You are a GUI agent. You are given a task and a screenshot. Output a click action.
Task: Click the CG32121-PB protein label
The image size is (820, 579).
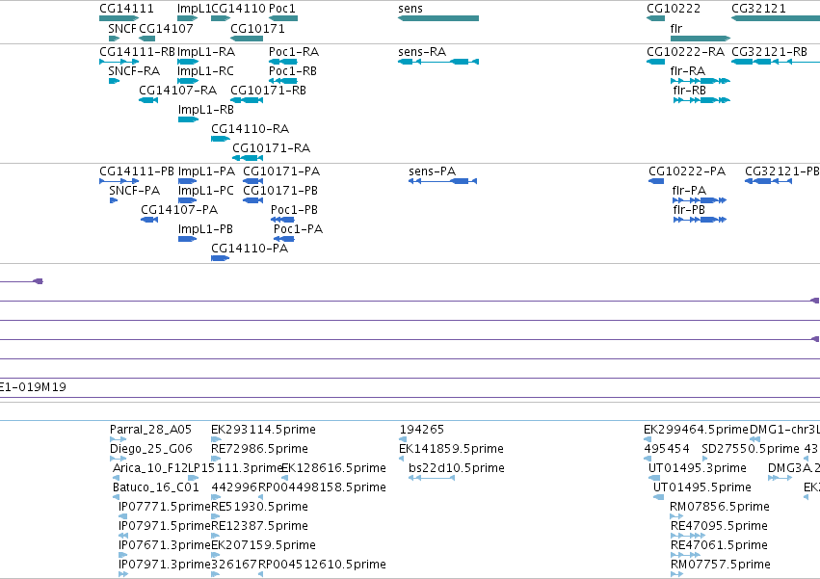click(781, 171)
